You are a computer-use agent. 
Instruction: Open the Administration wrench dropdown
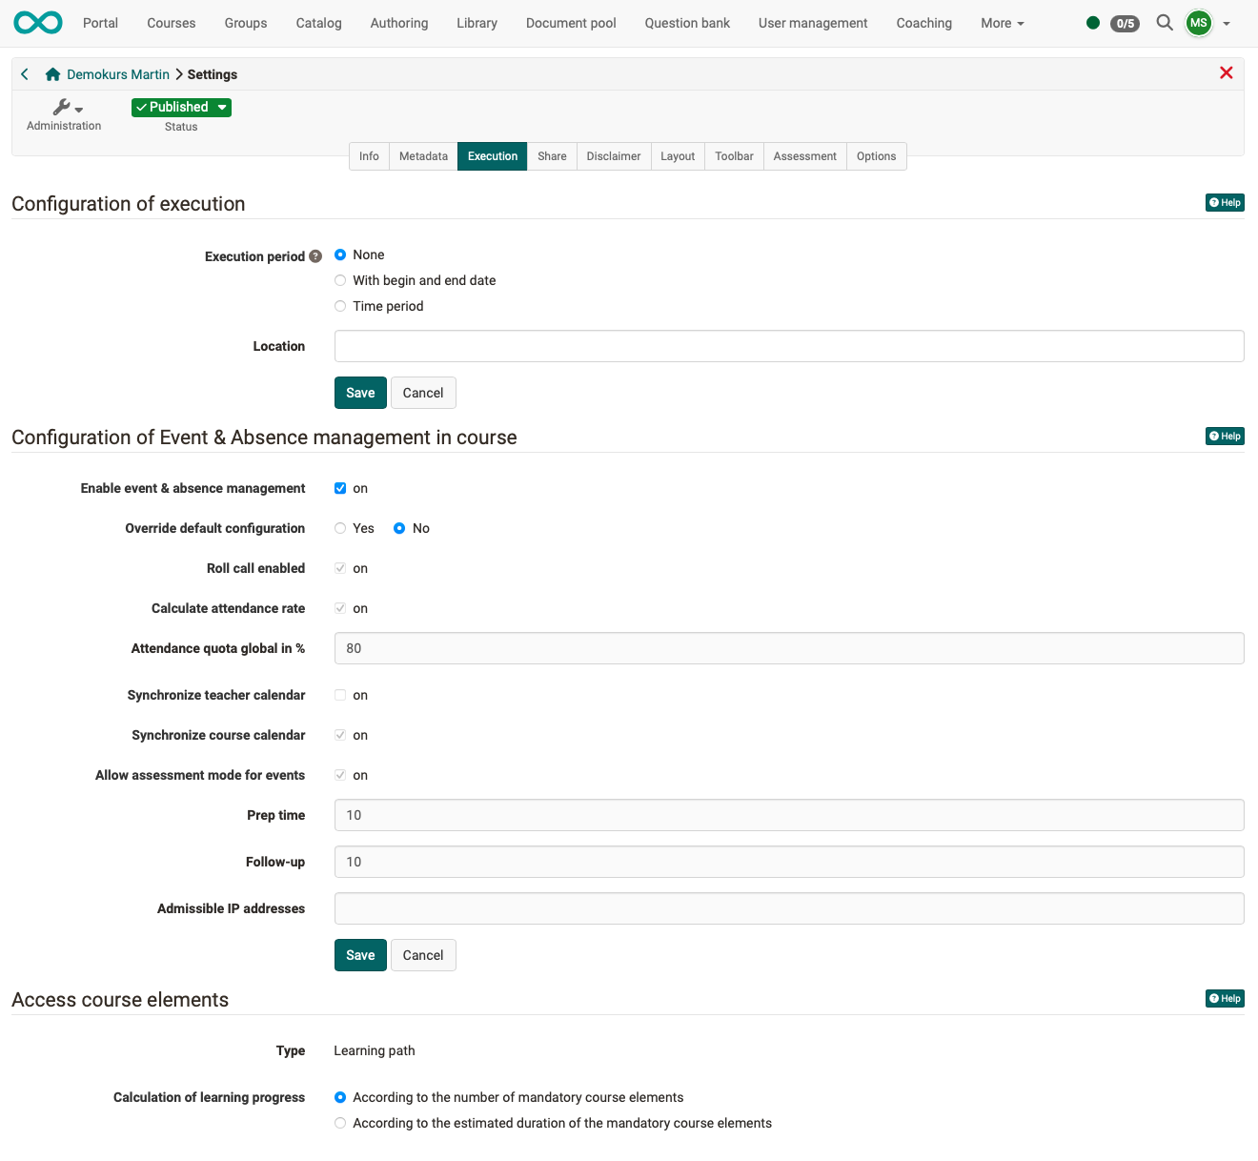point(67,108)
